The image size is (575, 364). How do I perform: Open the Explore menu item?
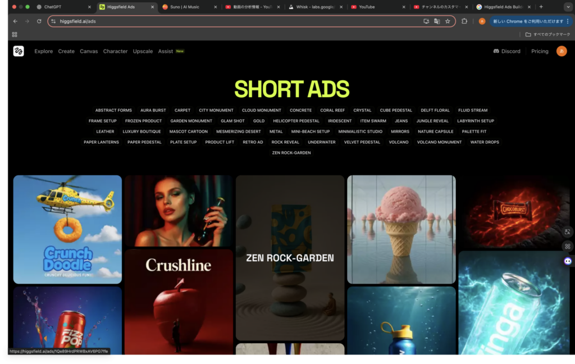44,51
